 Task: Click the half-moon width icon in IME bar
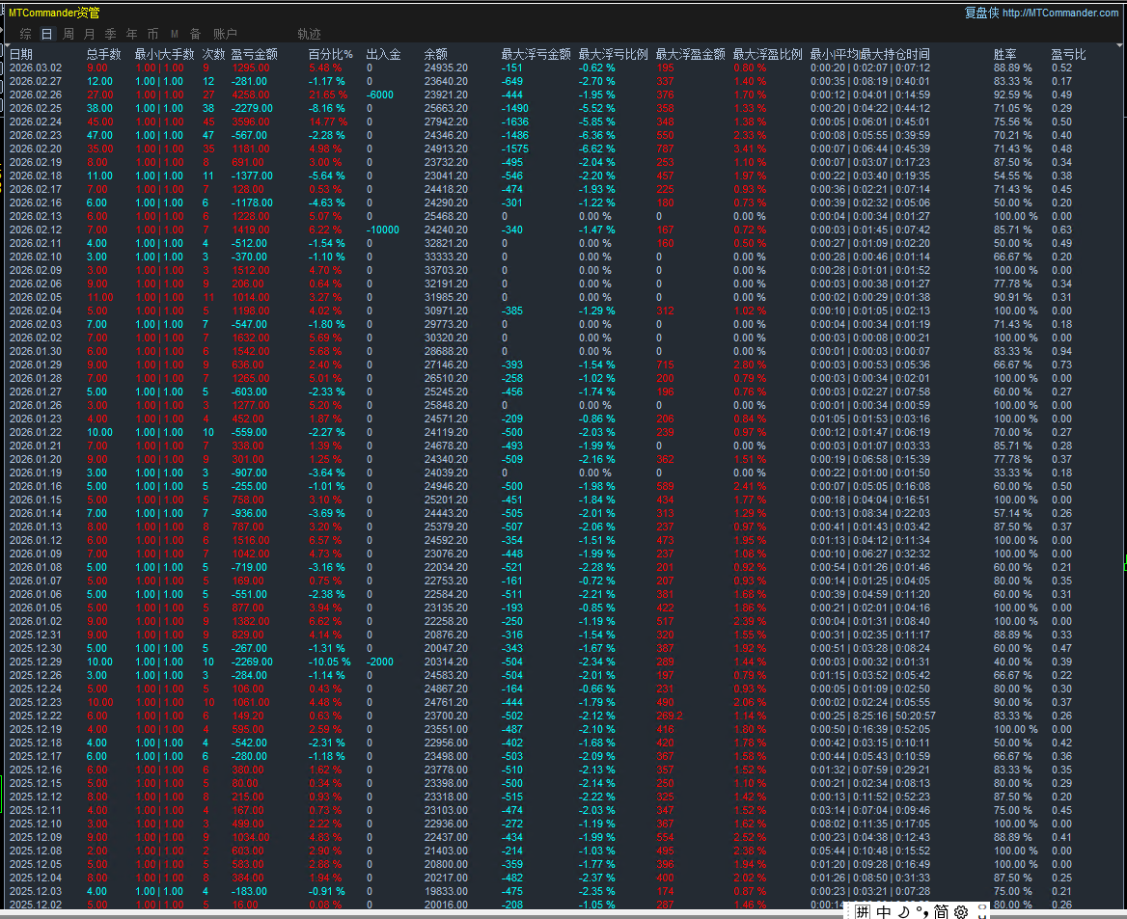point(904,912)
